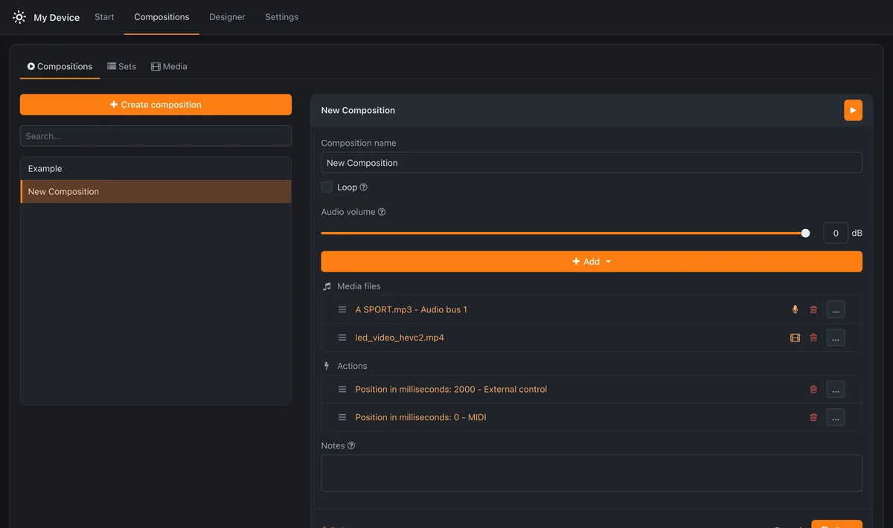Click inside the Notes text area

coord(592,474)
